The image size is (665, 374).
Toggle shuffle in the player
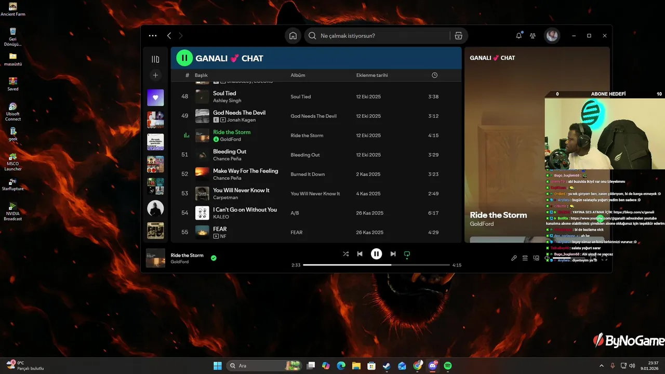point(346,254)
